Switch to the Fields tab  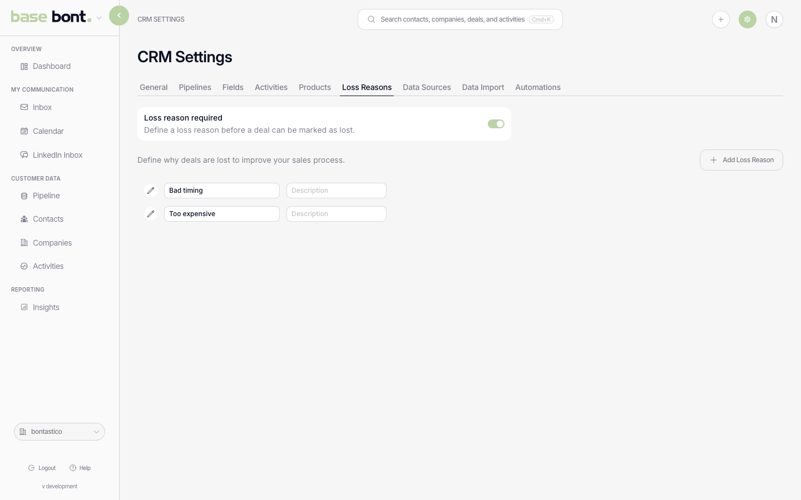coord(233,87)
